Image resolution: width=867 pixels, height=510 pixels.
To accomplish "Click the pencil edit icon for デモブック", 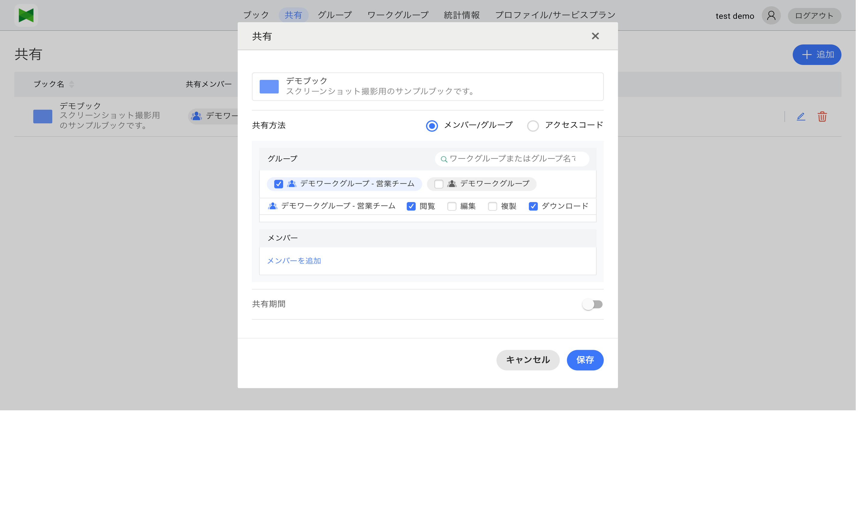I will [x=801, y=117].
